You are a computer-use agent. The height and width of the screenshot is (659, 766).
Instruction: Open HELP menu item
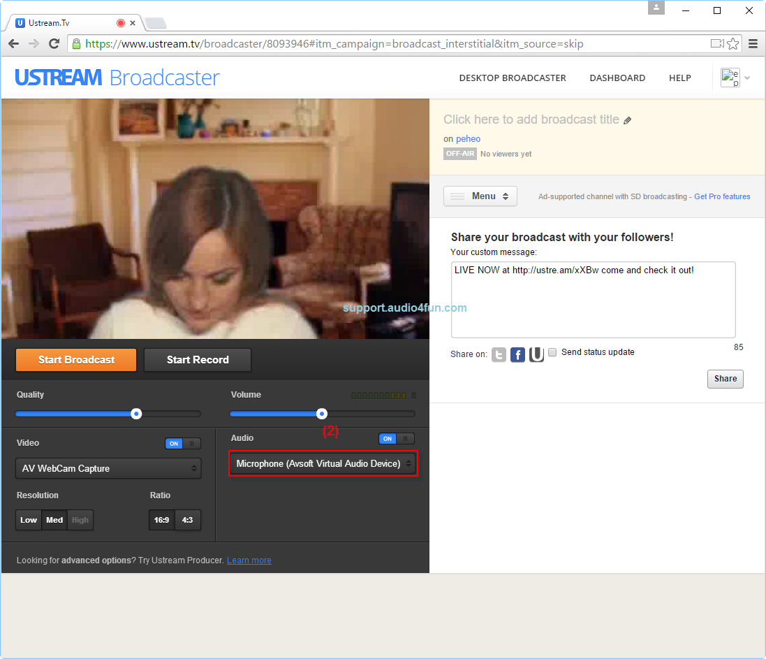tap(679, 78)
